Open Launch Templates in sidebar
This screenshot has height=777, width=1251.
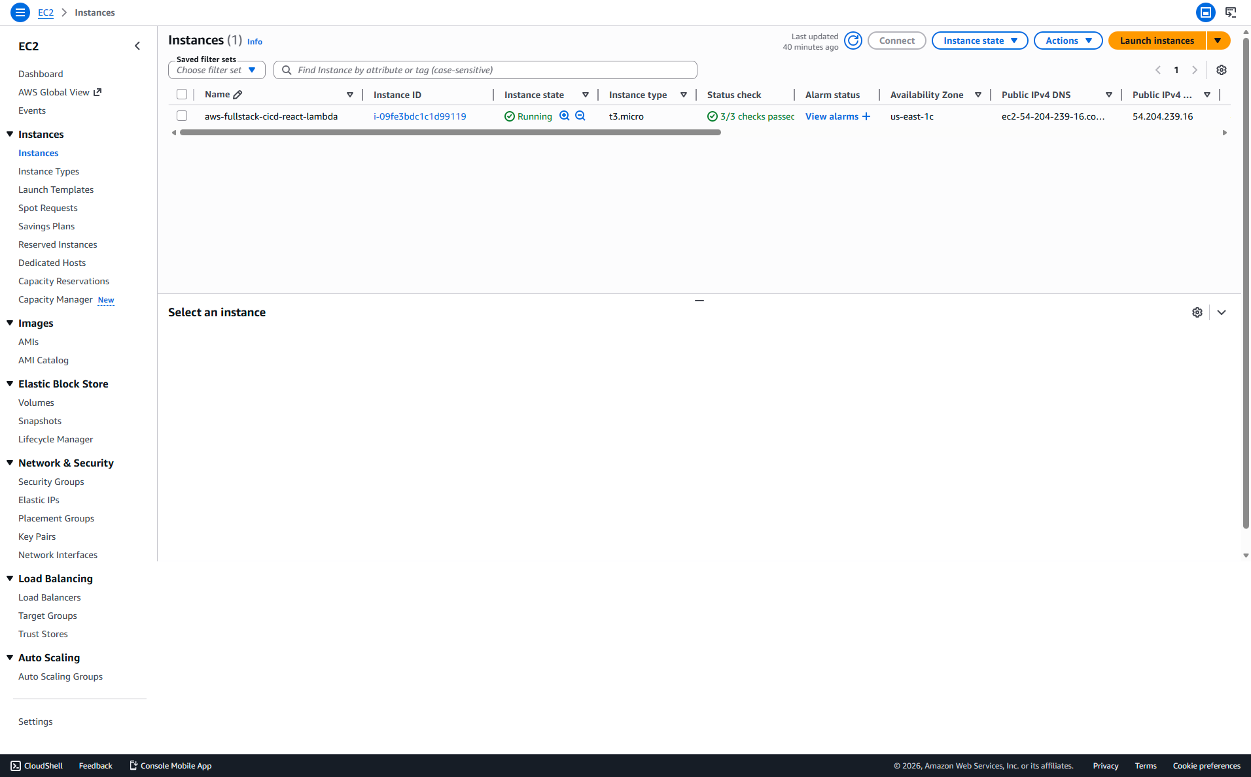56,190
